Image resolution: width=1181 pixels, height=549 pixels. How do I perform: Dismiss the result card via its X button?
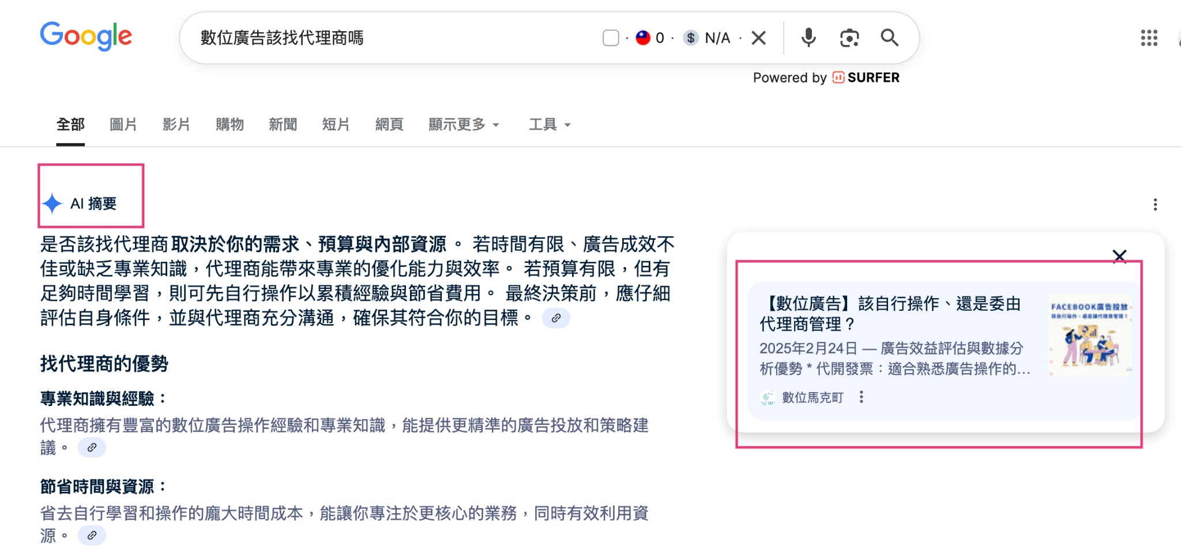coord(1119,255)
